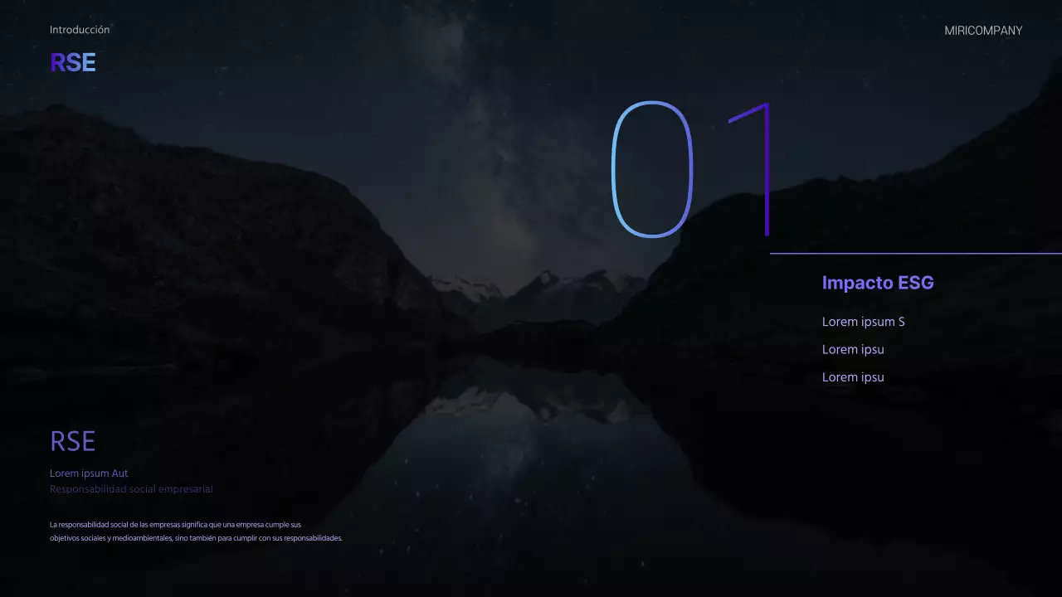The width and height of the screenshot is (1062, 597).
Task: Click the purple divider line above Impacto ESG
Action: 913,253
